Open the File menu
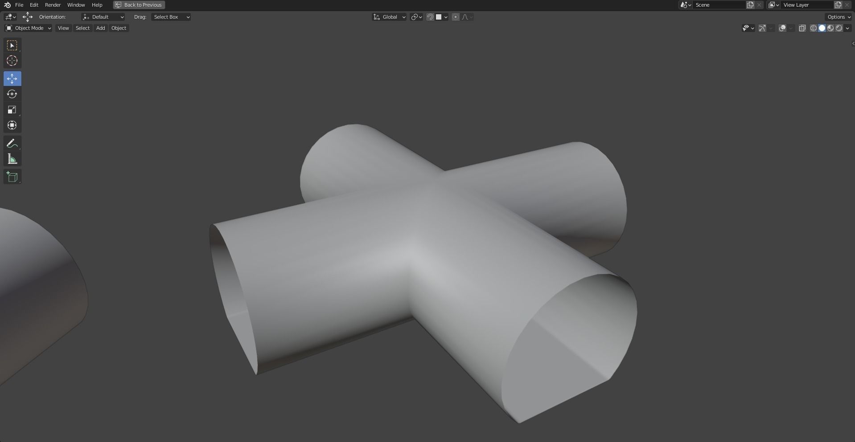Screen dimensions: 855x442 (x=19, y=5)
